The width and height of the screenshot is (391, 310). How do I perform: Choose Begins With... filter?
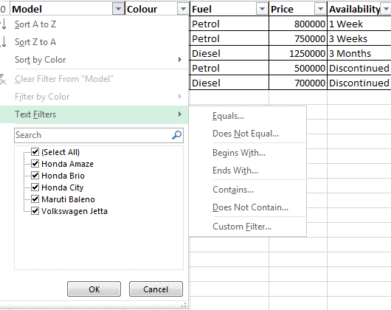coord(248,153)
